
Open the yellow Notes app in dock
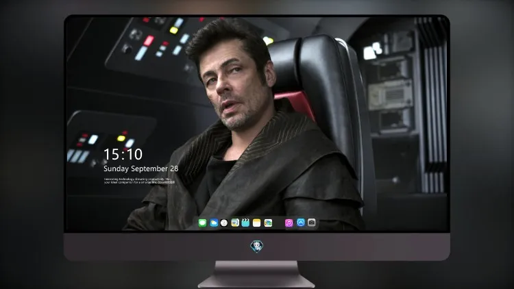[257, 223]
